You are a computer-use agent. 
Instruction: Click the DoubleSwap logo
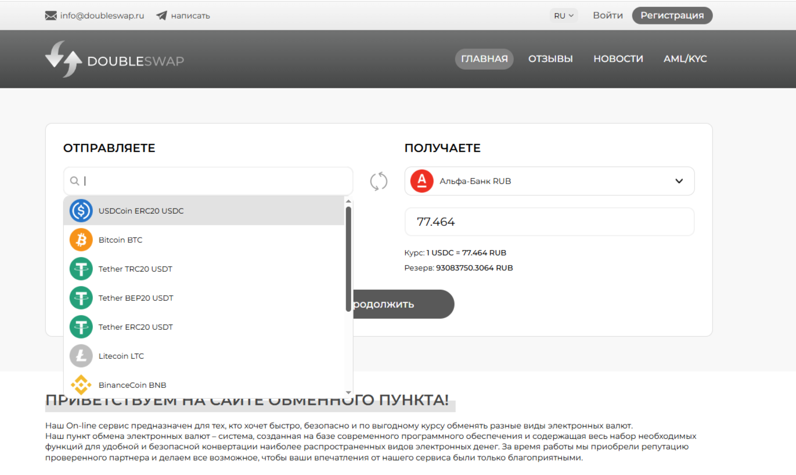(114, 59)
